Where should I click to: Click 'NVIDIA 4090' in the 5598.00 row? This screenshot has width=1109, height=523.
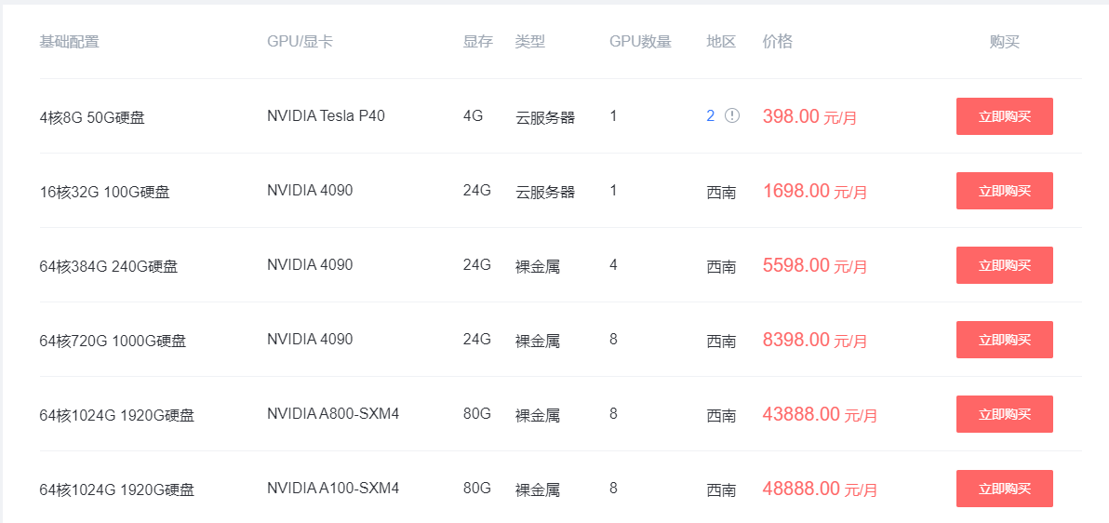coord(310,264)
